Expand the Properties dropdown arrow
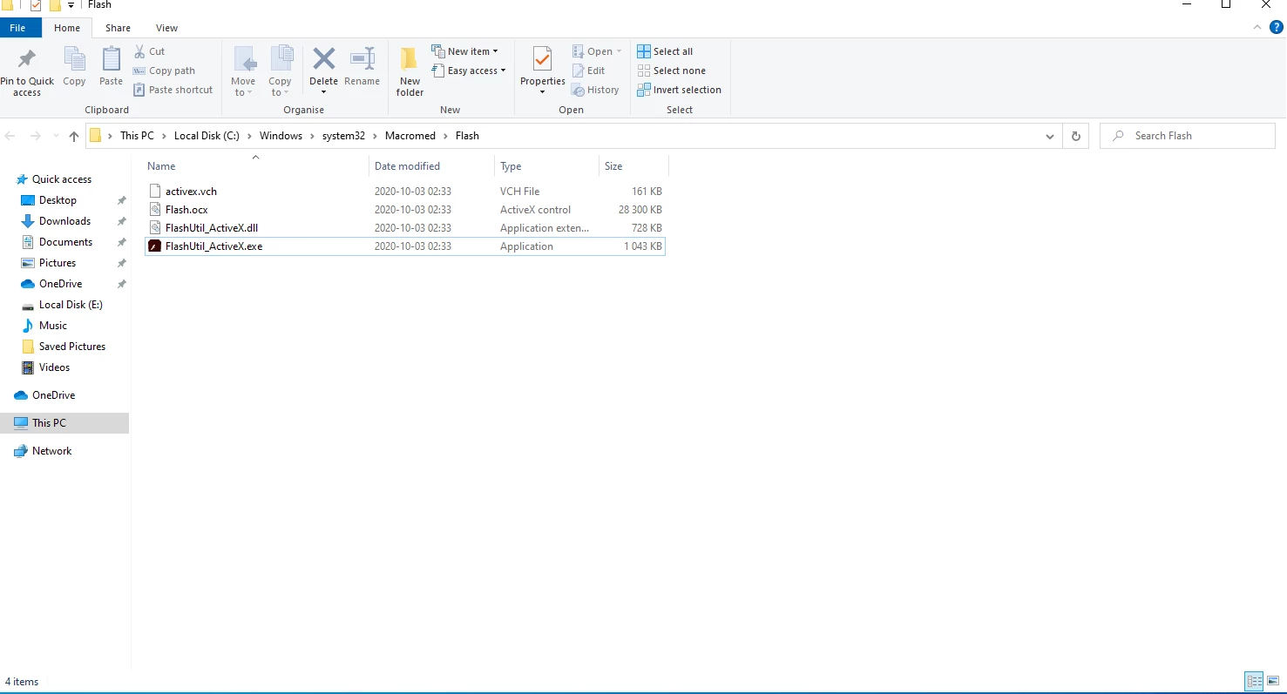The width and height of the screenshot is (1287, 694). [x=542, y=92]
